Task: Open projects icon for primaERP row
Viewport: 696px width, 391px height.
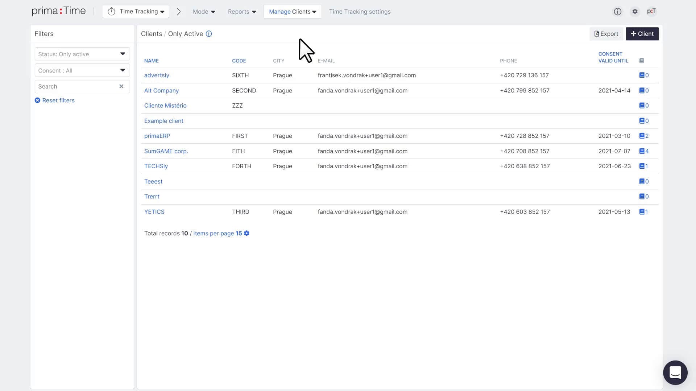Action: pos(644,136)
